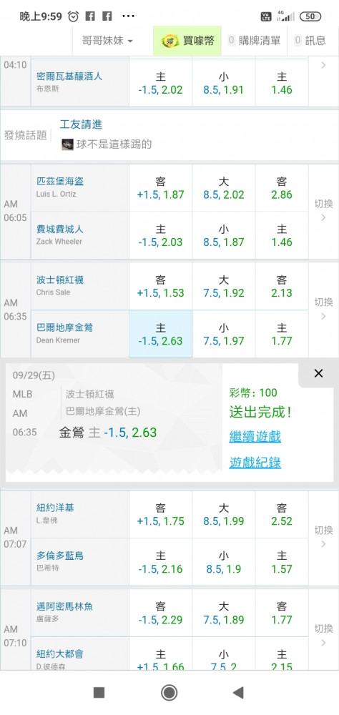Tap the Android recent apps square
Viewport: 339px width, 715px height.
coord(99,693)
